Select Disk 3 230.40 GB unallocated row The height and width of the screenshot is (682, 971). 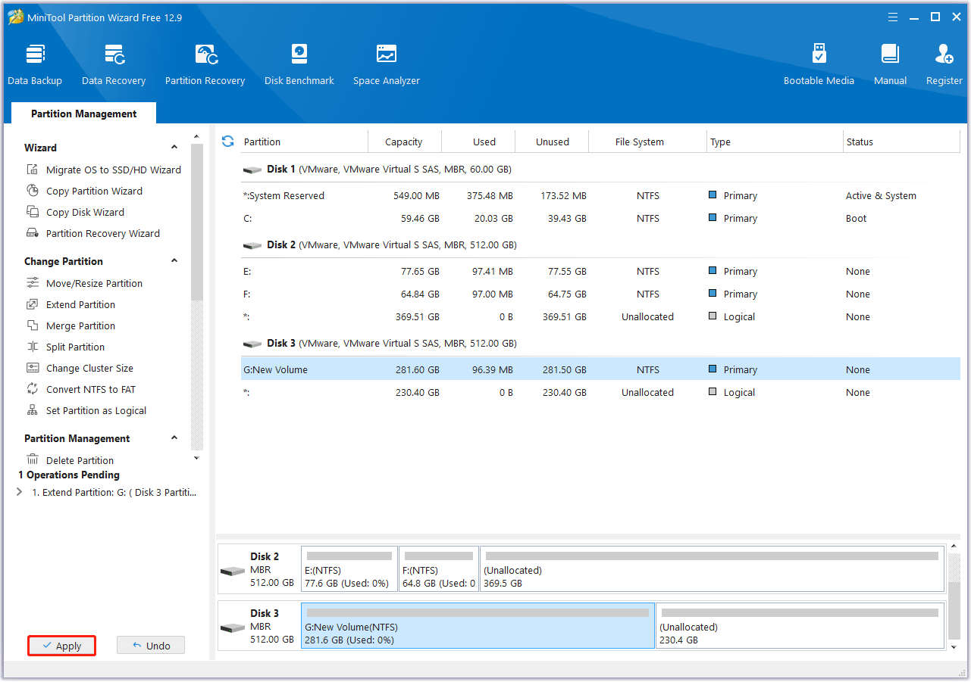pos(600,392)
